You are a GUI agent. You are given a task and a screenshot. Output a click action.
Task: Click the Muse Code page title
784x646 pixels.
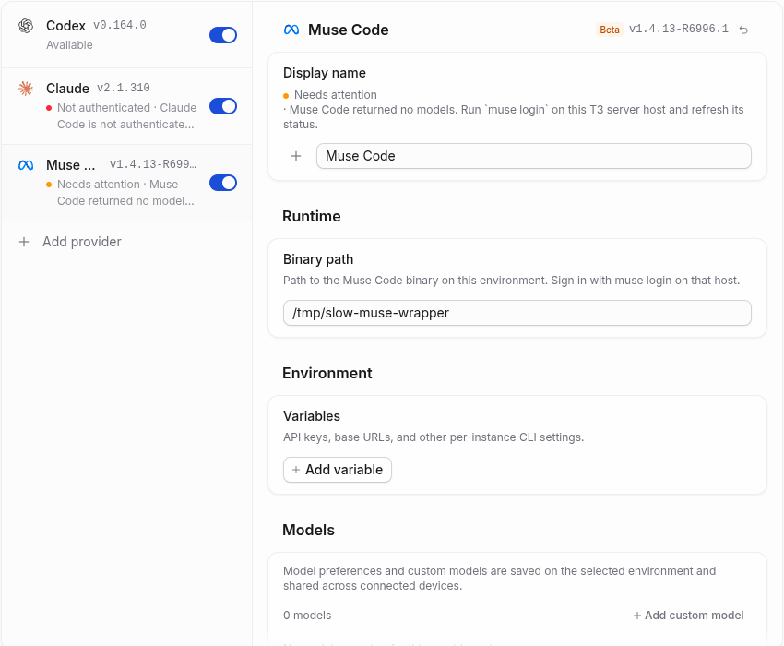[x=349, y=30]
